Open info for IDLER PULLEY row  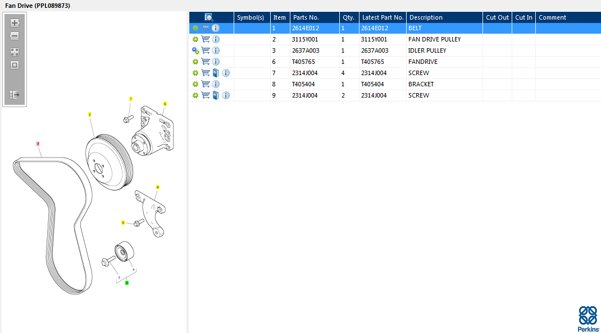click(x=216, y=50)
